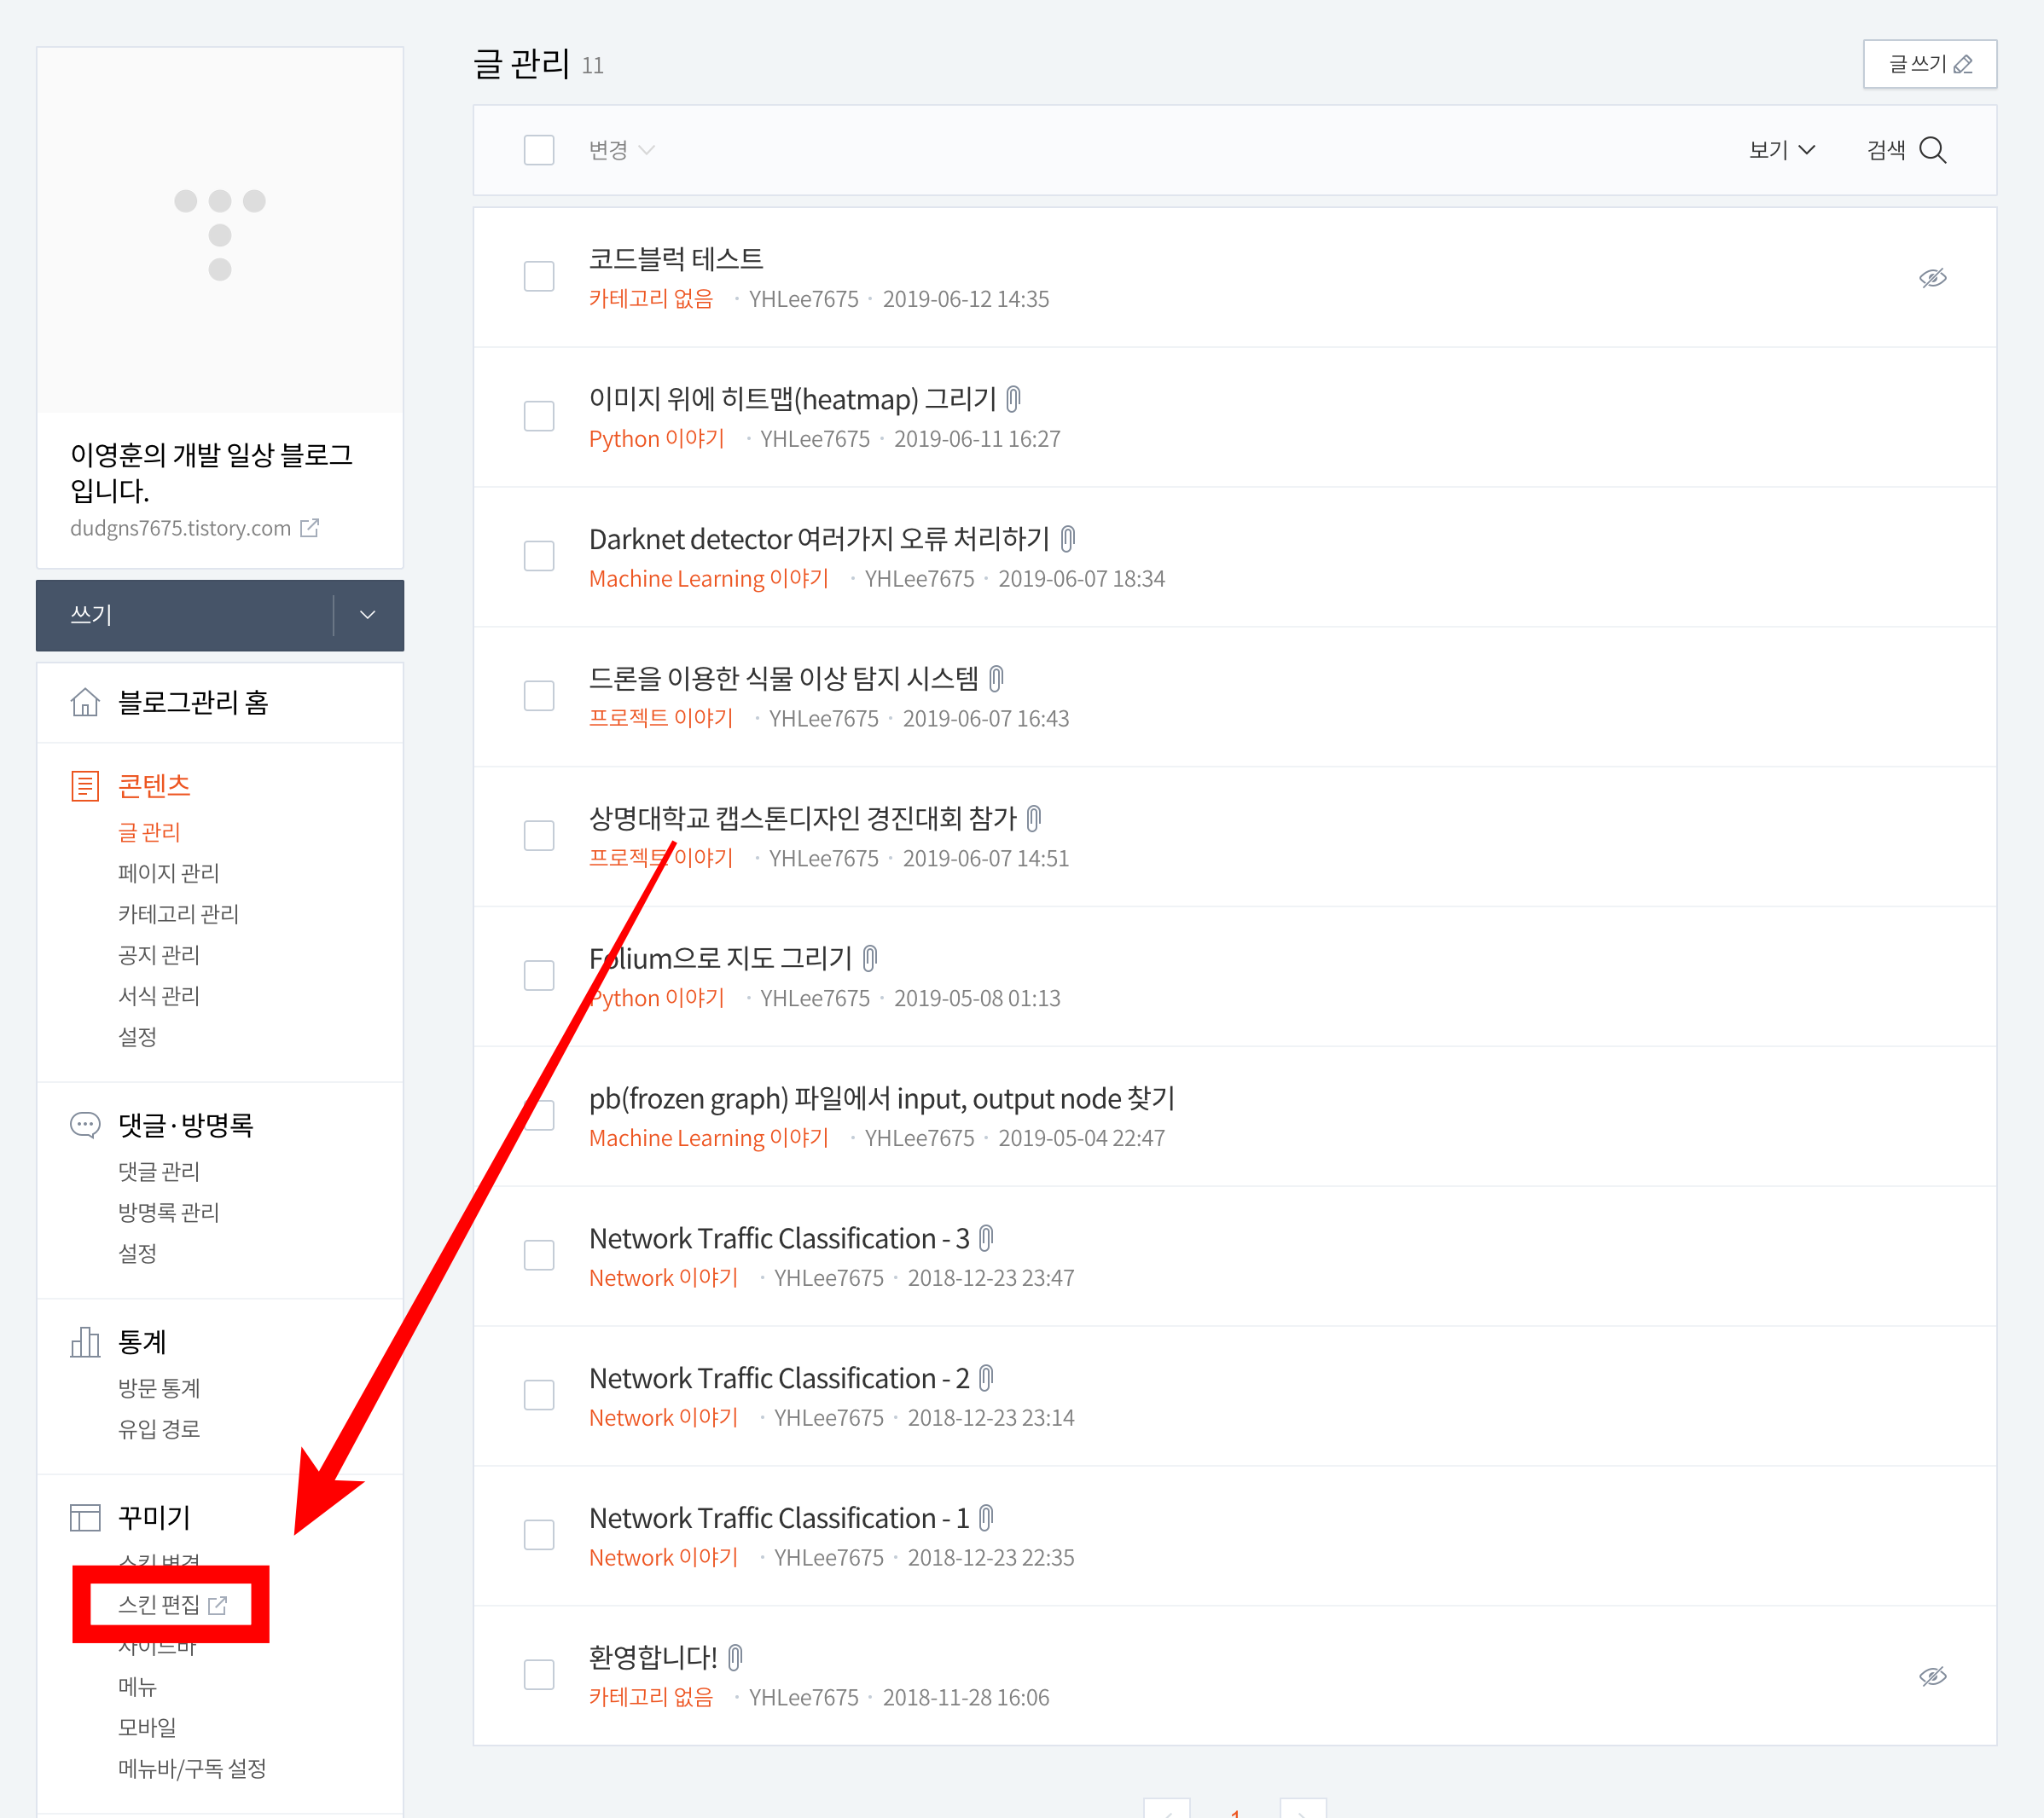
Task: Open external link icon next to dudgns7675.tistory.com
Action: pyautogui.click(x=310, y=528)
